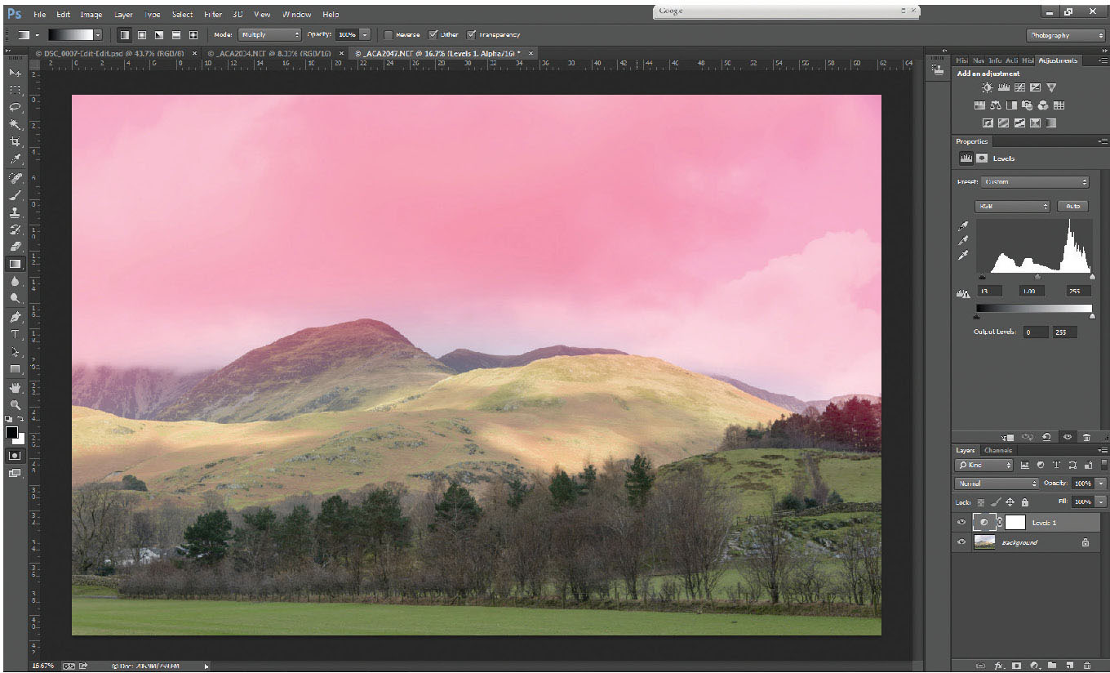This screenshot has width=1110, height=673.
Task: Select the Background layer thumbnail
Action: (984, 542)
